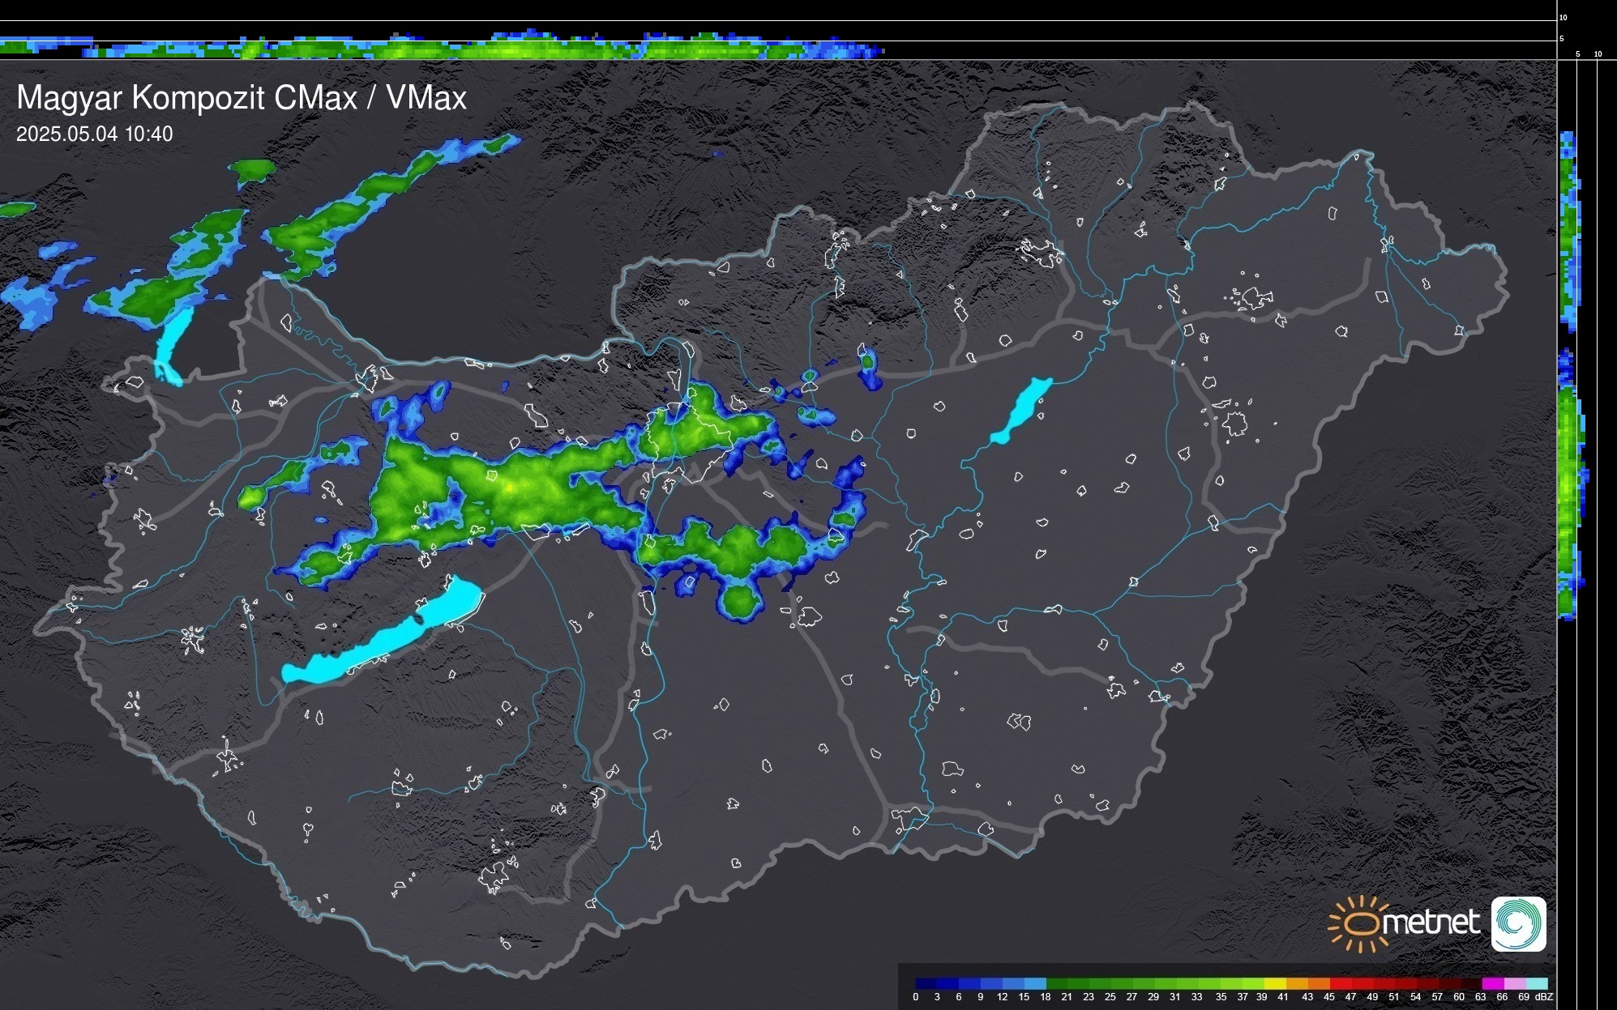Viewport: 1617px width, 1010px height.
Task: Click the light cyan 69 dBZ legend swatch
Action: [x=1537, y=983]
